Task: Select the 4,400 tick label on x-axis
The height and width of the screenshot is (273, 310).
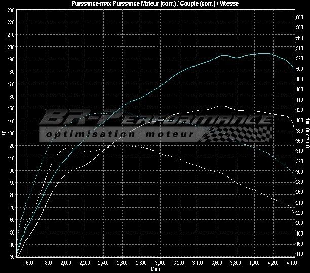Action: 291,263
